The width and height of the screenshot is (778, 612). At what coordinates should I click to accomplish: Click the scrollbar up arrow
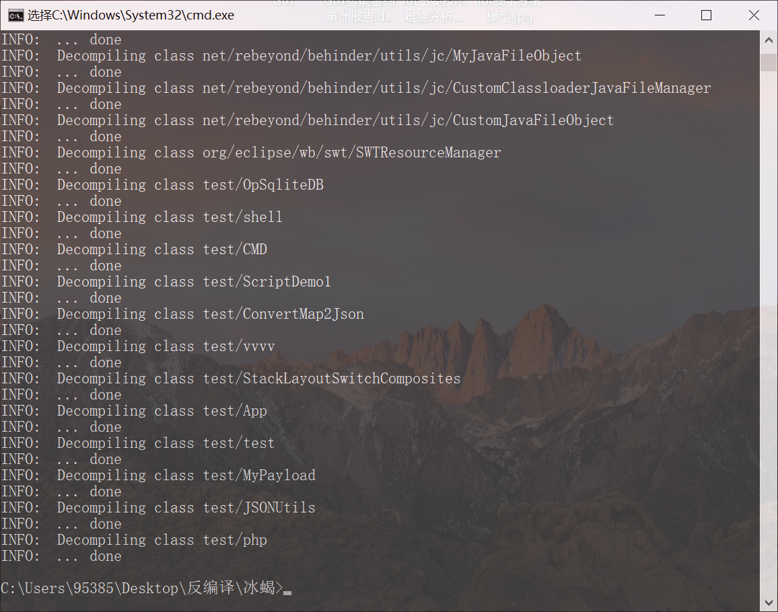(769, 40)
